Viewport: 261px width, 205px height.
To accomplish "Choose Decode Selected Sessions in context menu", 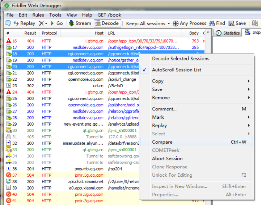I will click(180, 58).
